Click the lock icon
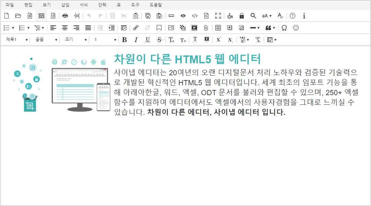Screen dimensions: 371x206 click(x=242, y=16)
